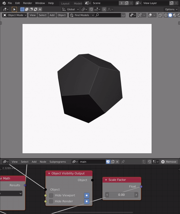Check the Hide Viewport checkbox
180x214 pixels.
51,196
